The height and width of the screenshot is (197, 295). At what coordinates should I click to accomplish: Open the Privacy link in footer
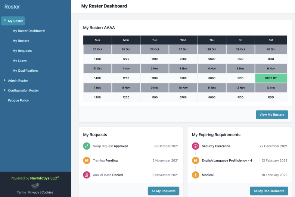point(33,193)
